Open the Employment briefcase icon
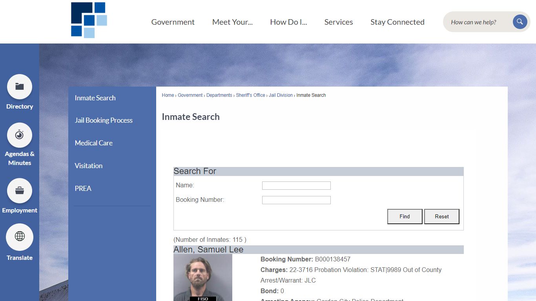Image resolution: width=536 pixels, height=301 pixels. (20, 191)
